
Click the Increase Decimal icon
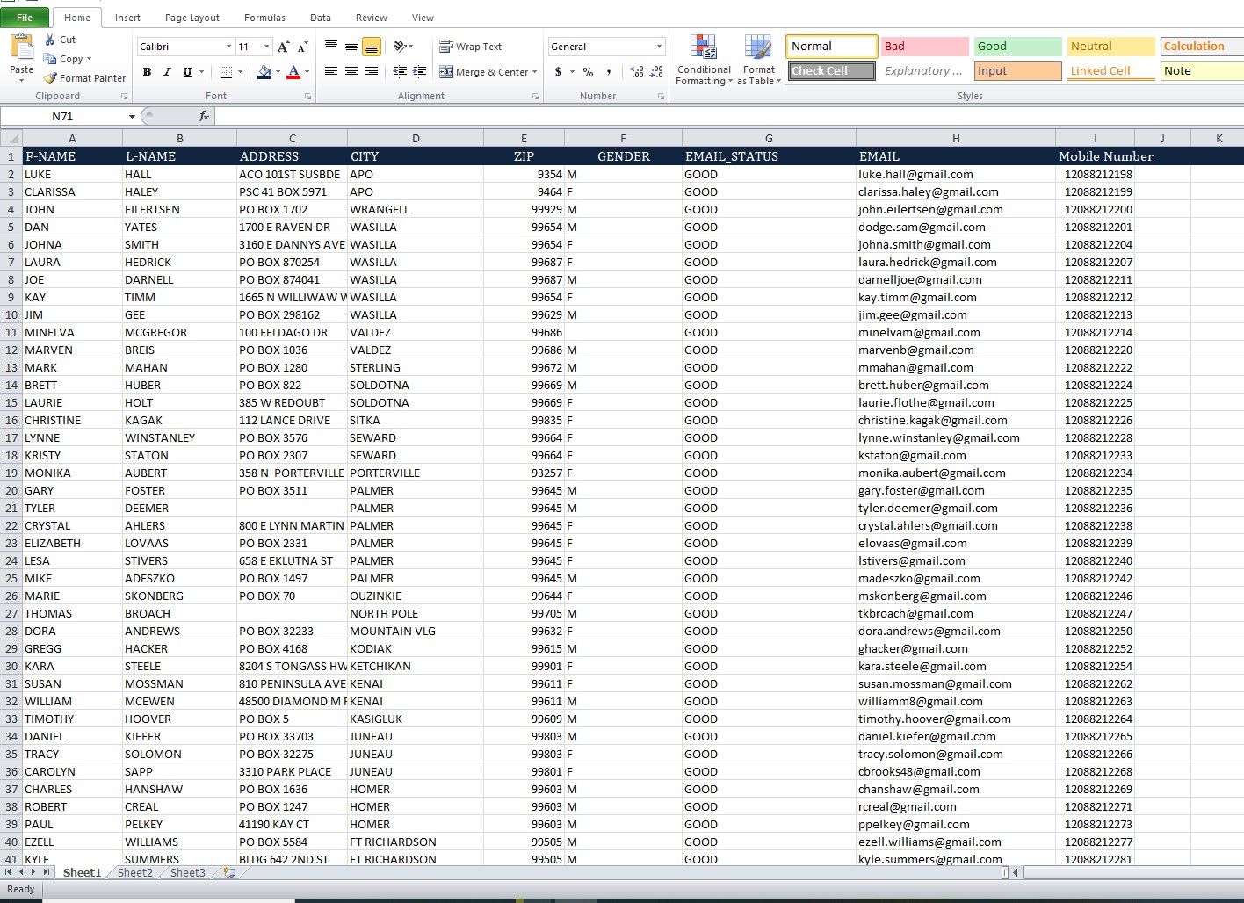click(x=637, y=72)
